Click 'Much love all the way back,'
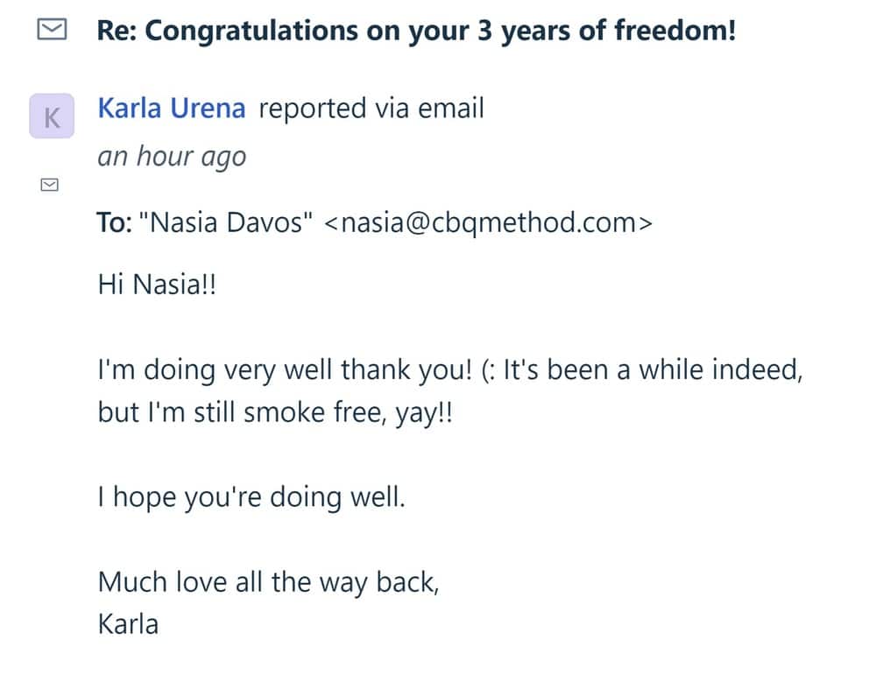Image resolution: width=876 pixels, height=675 pixels. [x=268, y=581]
